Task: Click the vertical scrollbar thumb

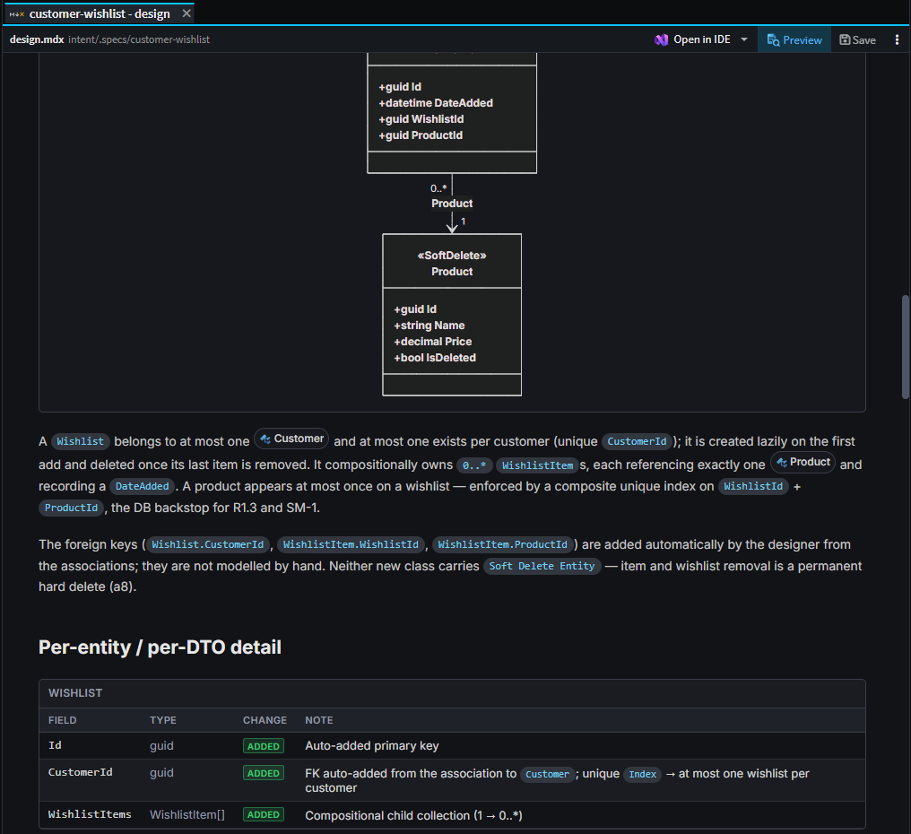Action: (x=905, y=347)
